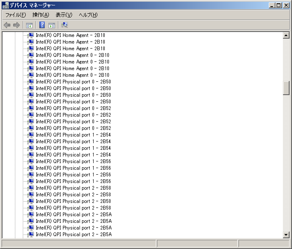Click device icon of topmost Home Agent - 2B18
Screen dimensions: 292x249
pos(31,35)
